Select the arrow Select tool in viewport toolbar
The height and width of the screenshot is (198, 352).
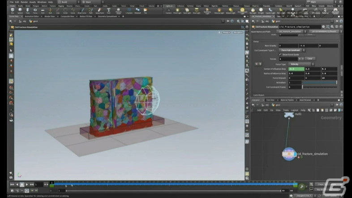pyautogui.click(x=11, y=51)
